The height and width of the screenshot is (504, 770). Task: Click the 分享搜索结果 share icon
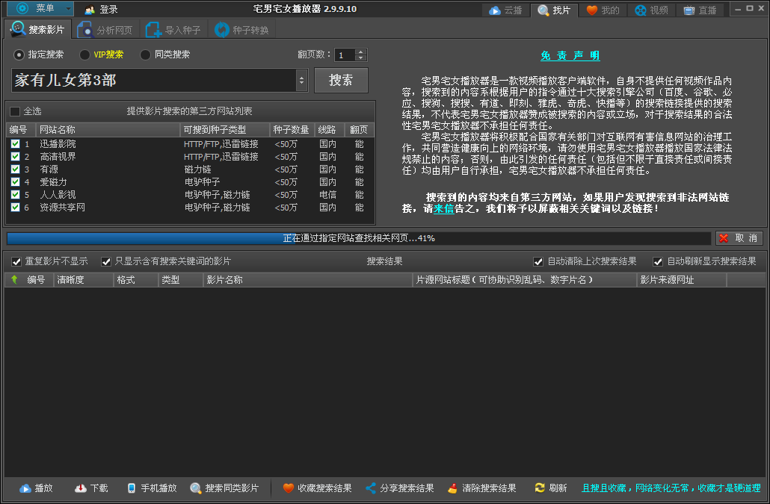pos(370,488)
